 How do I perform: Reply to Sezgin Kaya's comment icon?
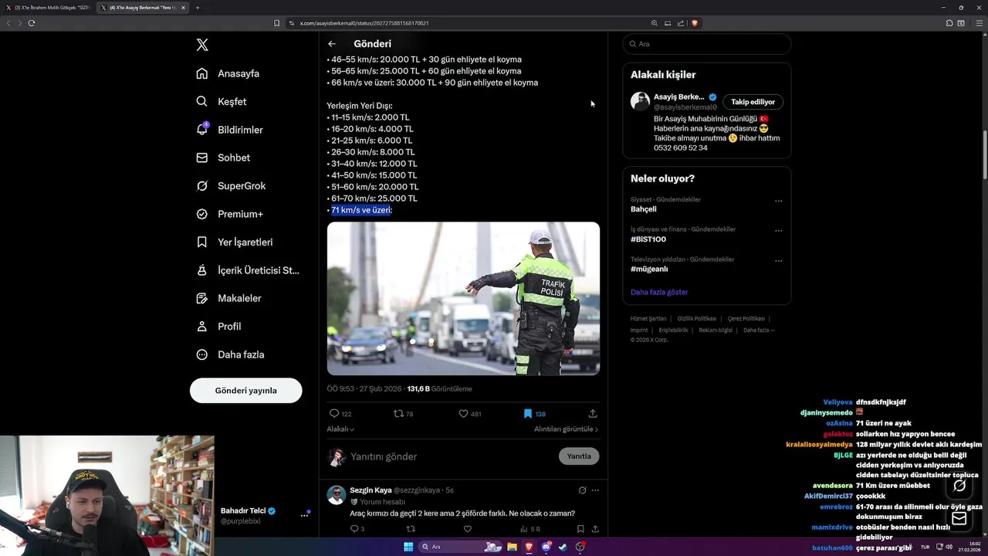355,529
